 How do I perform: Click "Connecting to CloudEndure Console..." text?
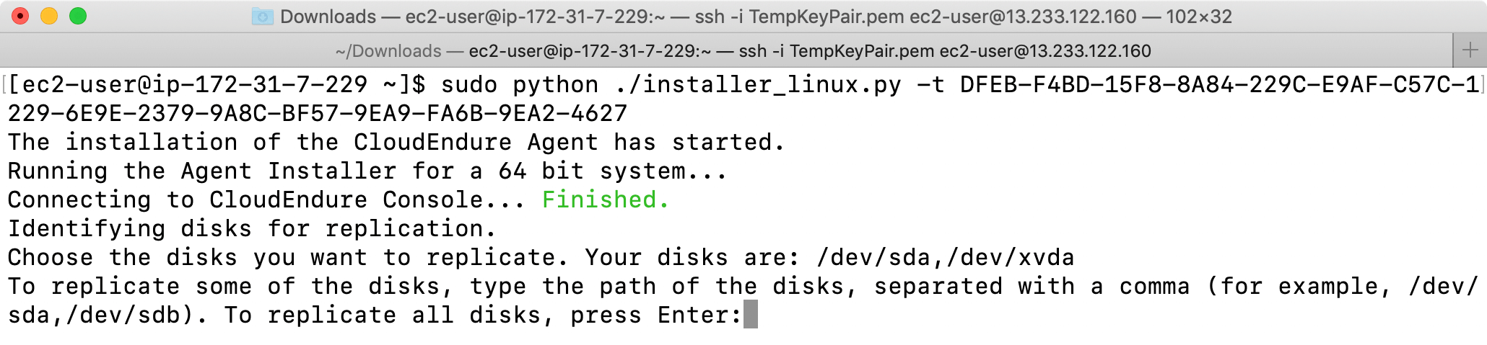(266, 200)
